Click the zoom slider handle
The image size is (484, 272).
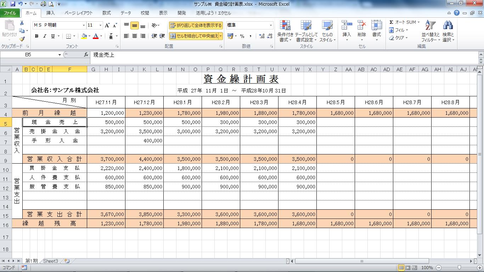pos(459,268)
